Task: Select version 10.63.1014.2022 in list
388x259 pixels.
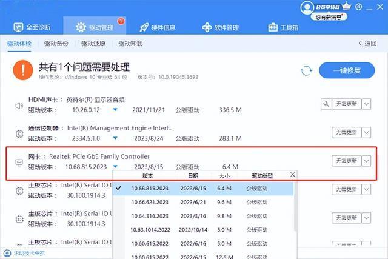Action: point(203,230)
